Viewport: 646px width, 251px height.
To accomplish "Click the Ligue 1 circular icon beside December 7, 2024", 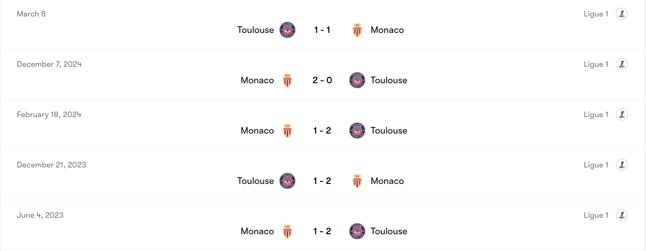I will [x=622, y=64].
